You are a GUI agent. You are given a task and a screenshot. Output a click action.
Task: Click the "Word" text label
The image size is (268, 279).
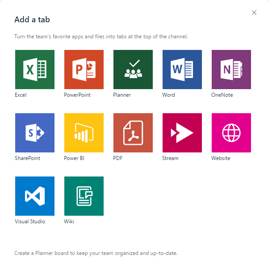pyautogui.click(x=168, y=95)
